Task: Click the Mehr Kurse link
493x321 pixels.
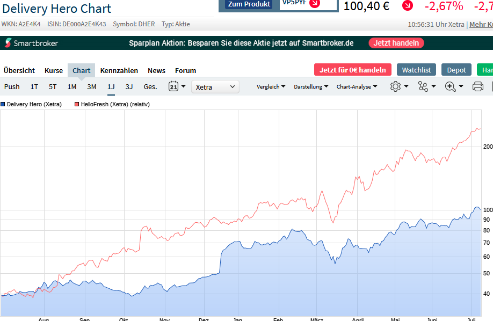Action: click(481, 24)
